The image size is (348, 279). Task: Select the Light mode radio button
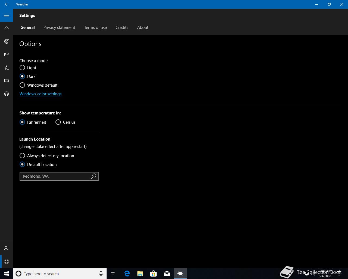(x=22, y=68)
